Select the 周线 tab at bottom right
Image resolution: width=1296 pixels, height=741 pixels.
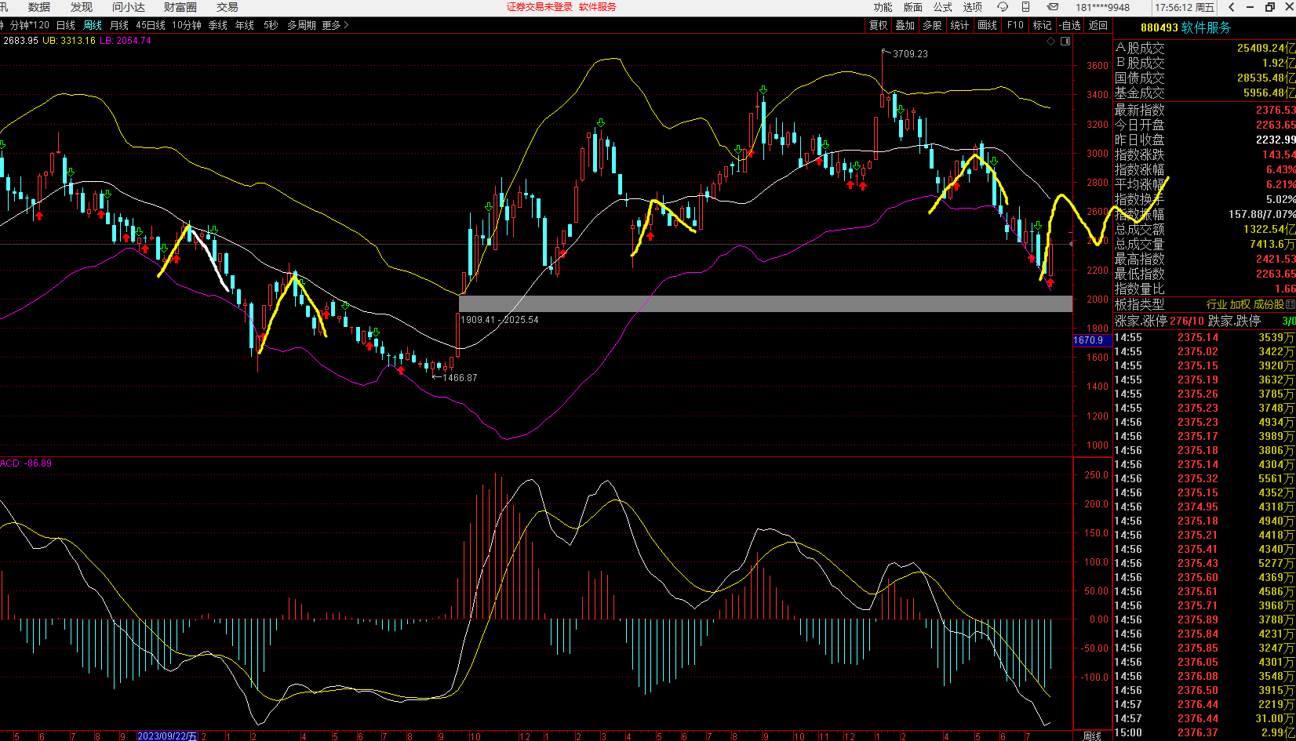1091,736
